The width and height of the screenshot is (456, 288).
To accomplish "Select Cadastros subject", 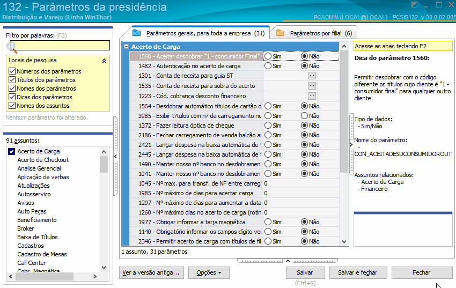I will [30, 246].
